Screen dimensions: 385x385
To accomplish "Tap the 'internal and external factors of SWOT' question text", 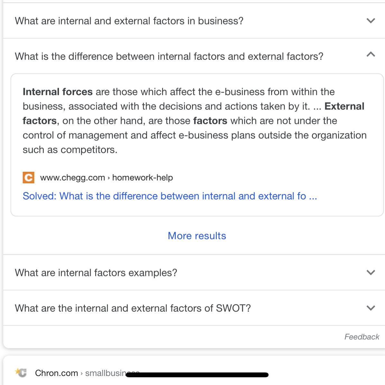I will [x=133, y=308].
